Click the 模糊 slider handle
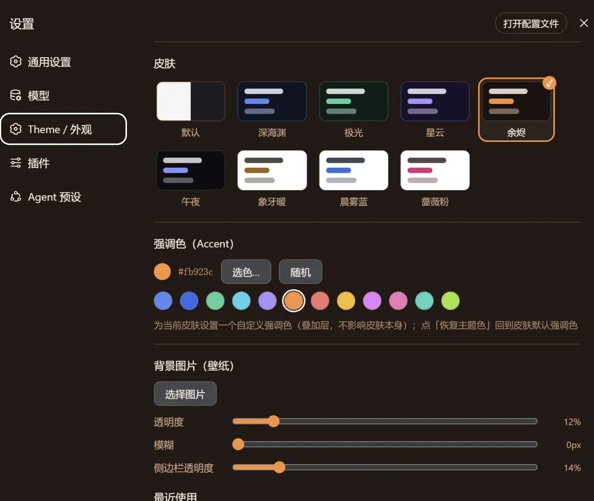The image size is (594, 501). [238, 444]
